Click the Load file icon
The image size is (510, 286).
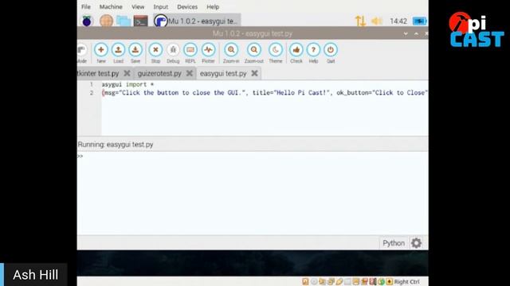pyautogui.click(x=118, y=50)
